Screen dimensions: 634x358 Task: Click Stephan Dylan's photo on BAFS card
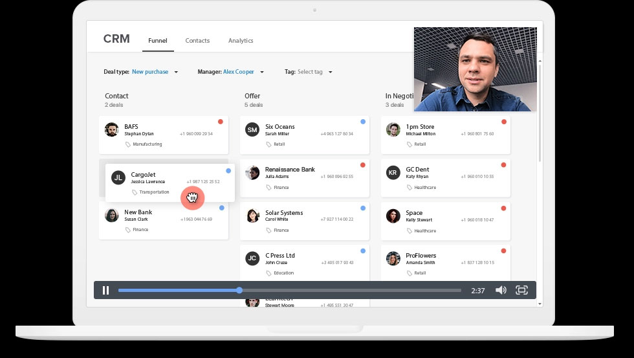click(x=112, y=130)
